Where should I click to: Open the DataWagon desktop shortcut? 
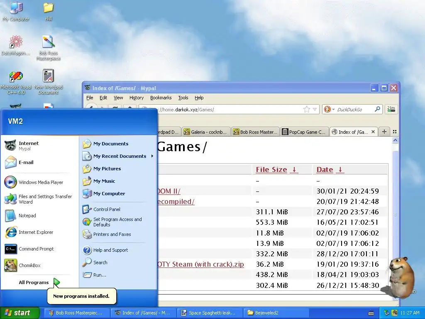pyautogui.click(x=15, y=45)
